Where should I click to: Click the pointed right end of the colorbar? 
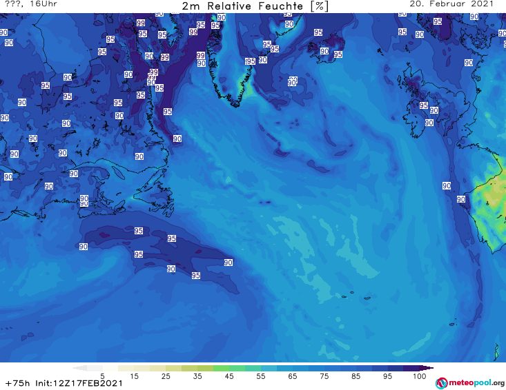coord(427,368)
